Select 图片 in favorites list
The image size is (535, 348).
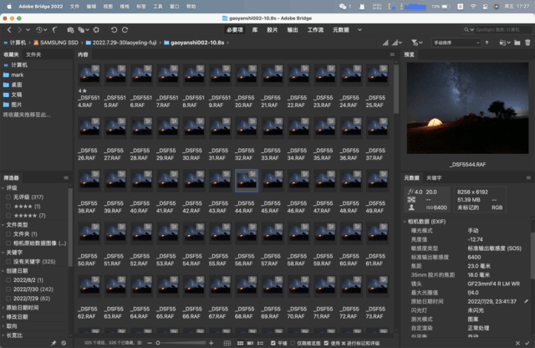click(x=17, y=105)
